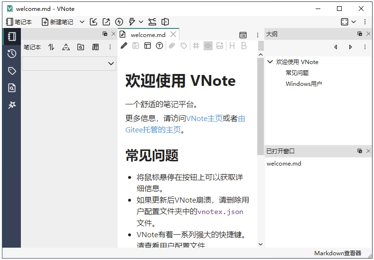Screen dimensions: 374x260
Task: Toggle the outline float window button
Action: tap(360, 34)
